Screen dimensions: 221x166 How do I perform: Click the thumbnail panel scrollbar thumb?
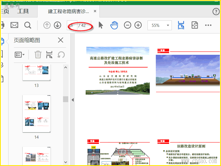pyautogui.click(x=65, y=99)
